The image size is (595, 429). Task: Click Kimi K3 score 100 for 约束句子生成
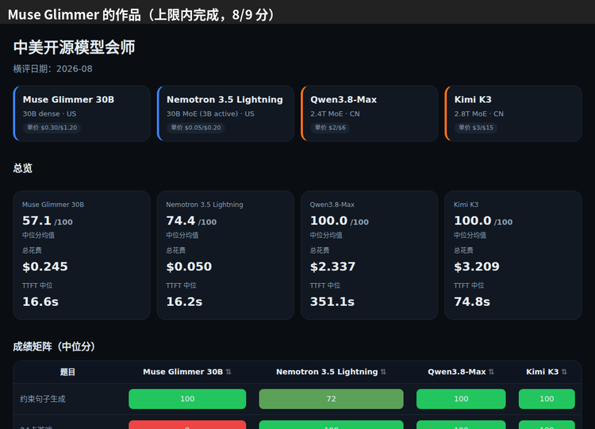point(547,399)
